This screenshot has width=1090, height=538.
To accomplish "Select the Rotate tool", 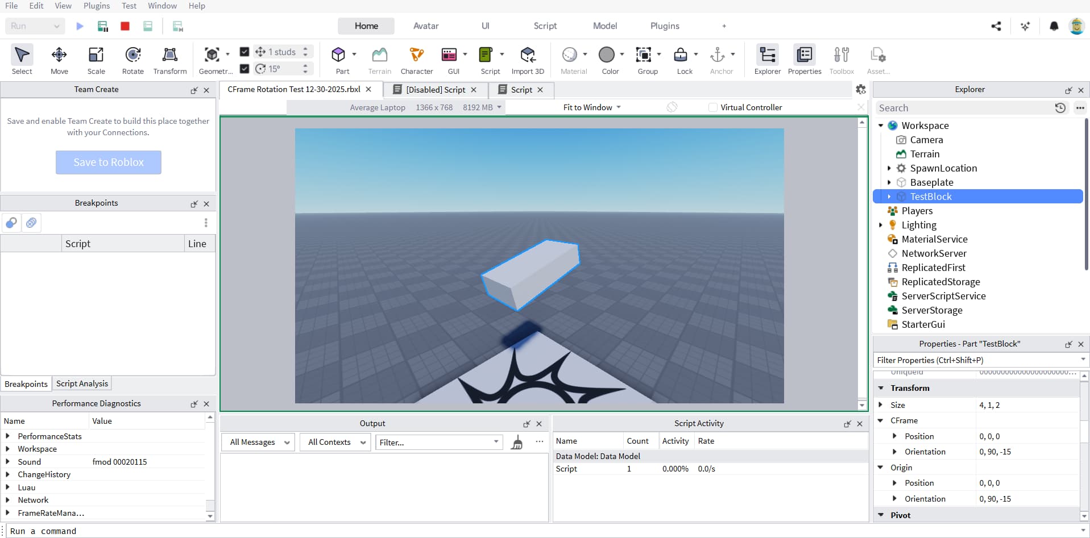I will click(x=132, y=59).
